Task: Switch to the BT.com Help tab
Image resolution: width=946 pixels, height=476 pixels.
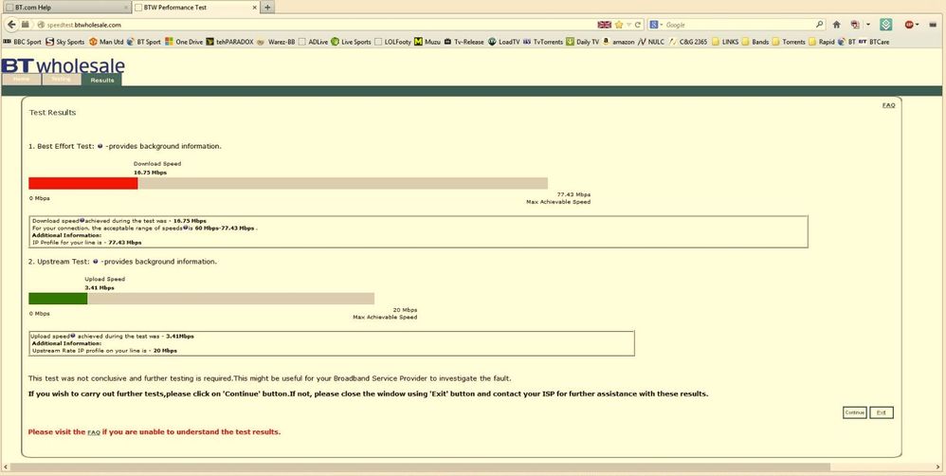Action: (65, 8)
